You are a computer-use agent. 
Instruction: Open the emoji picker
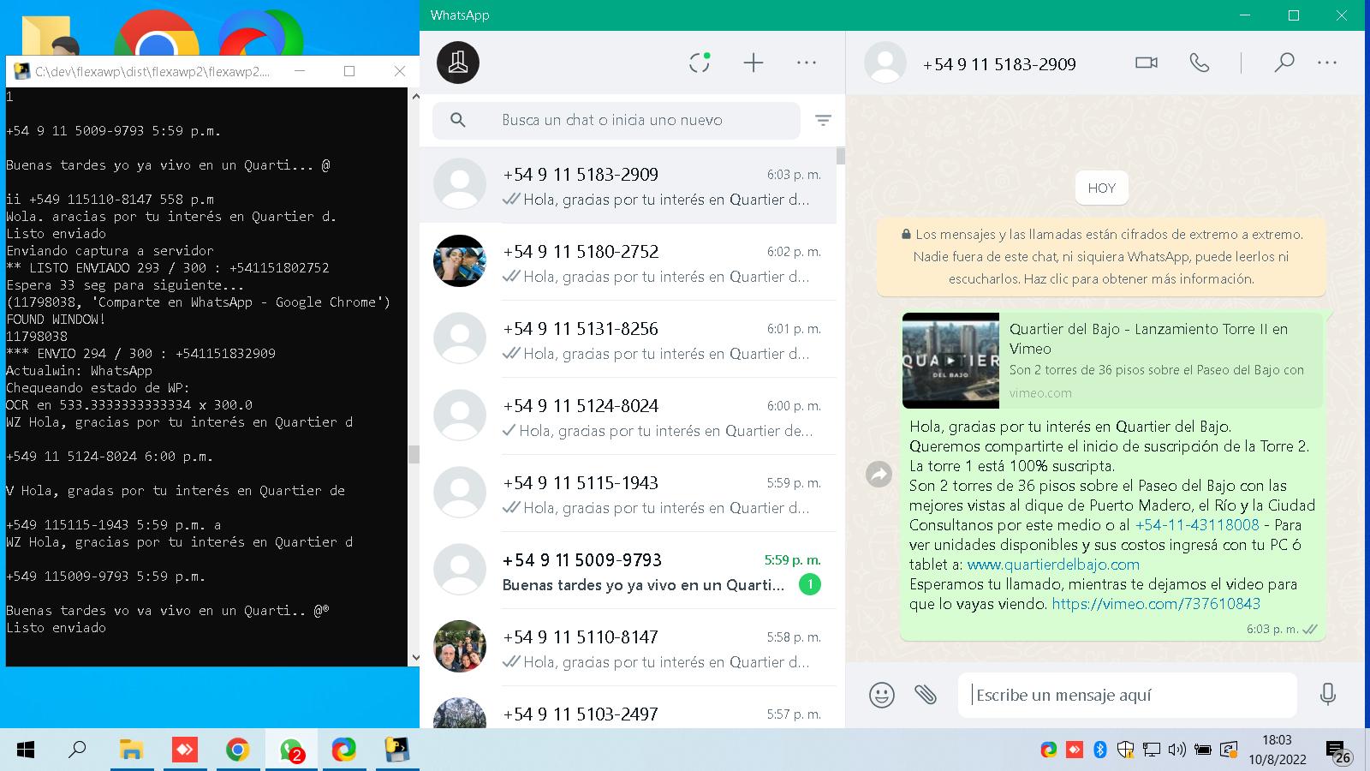point(882,694)
